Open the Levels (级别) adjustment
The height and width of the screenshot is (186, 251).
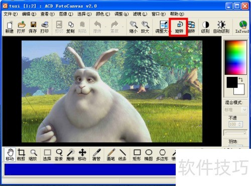pyautogui.click(x=205, y=27)
